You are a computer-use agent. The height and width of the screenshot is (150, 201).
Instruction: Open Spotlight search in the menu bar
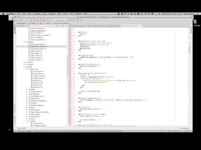[x=198, y=14]
